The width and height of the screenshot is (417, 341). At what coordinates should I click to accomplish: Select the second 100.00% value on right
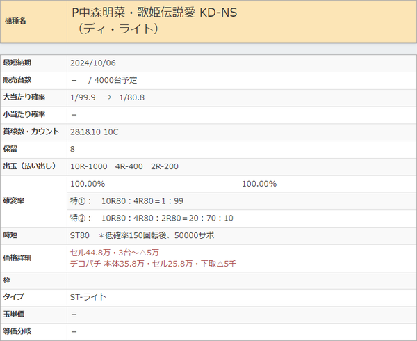pos(259,184)
